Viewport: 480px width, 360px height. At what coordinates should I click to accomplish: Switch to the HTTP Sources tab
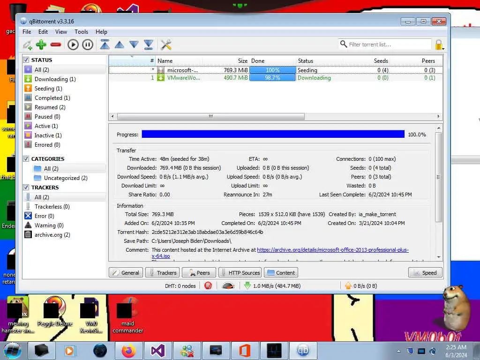pyautogui.click(x=240, y=272)
